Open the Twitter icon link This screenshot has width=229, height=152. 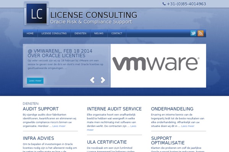click(x=193, y=33)
